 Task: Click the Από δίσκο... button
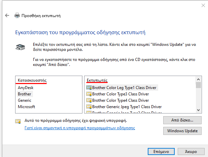point(182,120)
